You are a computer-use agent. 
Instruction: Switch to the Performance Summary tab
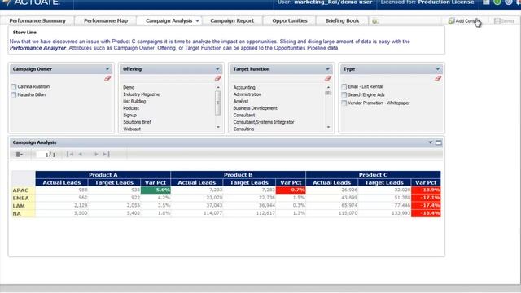coord(37,20)
